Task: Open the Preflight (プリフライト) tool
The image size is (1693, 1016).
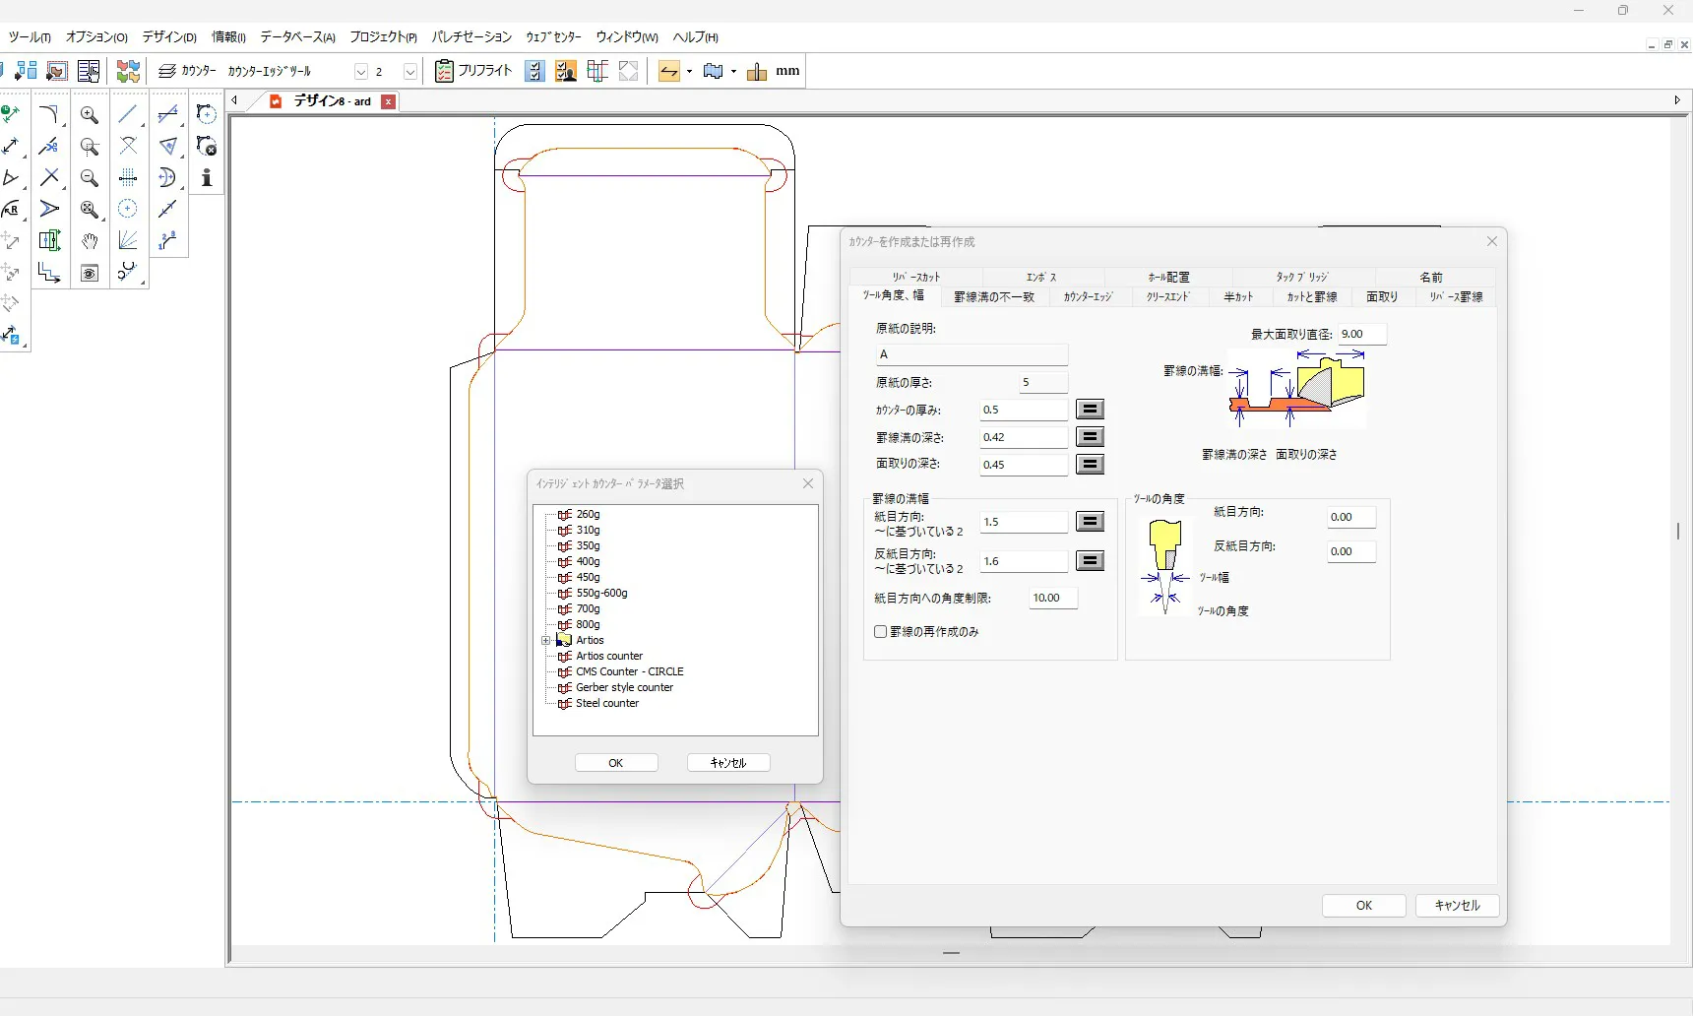Action: [474, 71]
